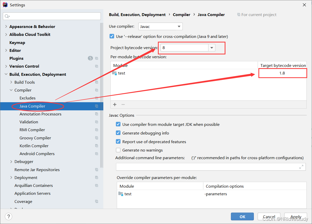Click project-level icon next to Build Tools
This screenshot has height=224, width=312.
pyautogui.click(x=96, y=82)
